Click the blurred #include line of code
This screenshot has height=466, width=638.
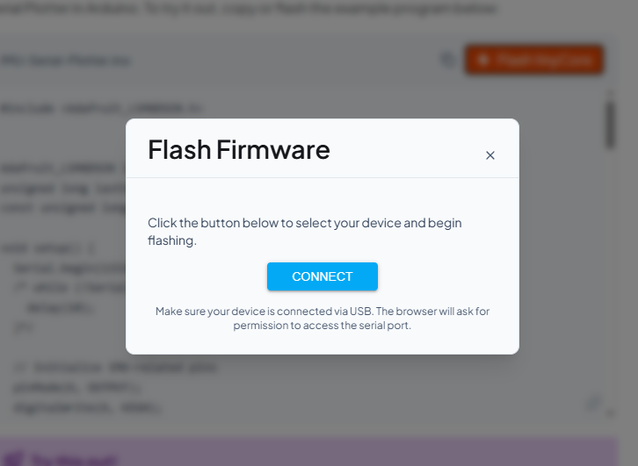pyautogui.click(x=101, y=109)
